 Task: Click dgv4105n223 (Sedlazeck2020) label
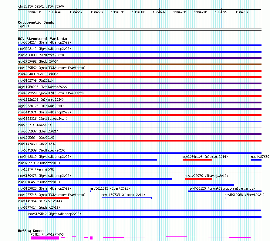[43, 87]
